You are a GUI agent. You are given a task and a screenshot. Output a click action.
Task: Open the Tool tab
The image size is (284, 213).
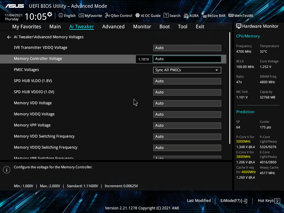tap(182, 27)
